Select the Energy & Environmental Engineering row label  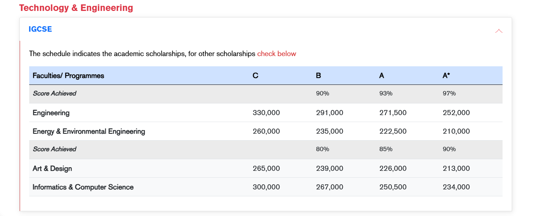89,131
